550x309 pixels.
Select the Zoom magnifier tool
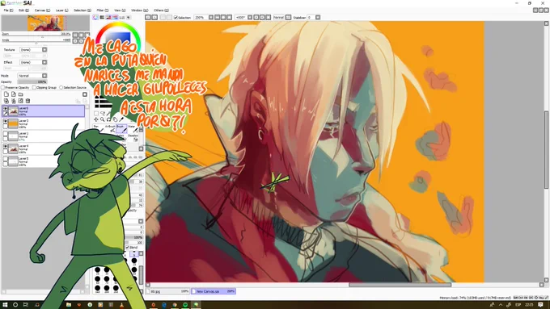(103, 119)
